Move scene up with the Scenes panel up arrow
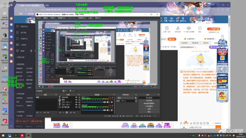The image size is (246, 138). (45, 113)
